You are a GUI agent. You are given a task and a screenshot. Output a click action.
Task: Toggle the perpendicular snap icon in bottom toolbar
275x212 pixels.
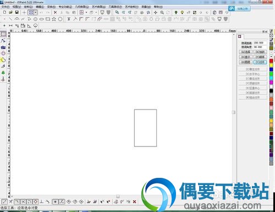[x=42, y=202]
